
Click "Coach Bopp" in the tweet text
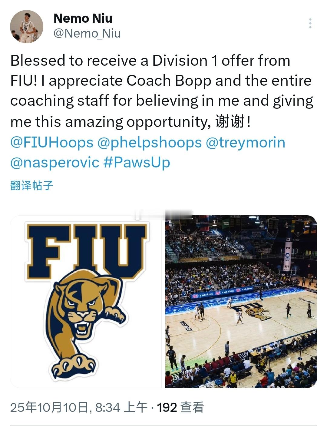[169, 81]
